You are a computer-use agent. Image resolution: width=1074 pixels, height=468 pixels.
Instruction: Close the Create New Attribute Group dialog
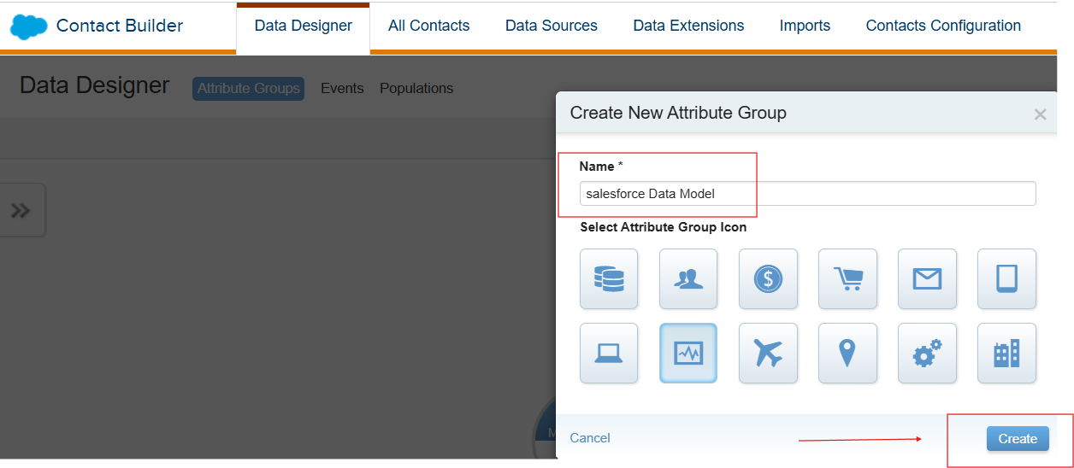click(1040, 114)
